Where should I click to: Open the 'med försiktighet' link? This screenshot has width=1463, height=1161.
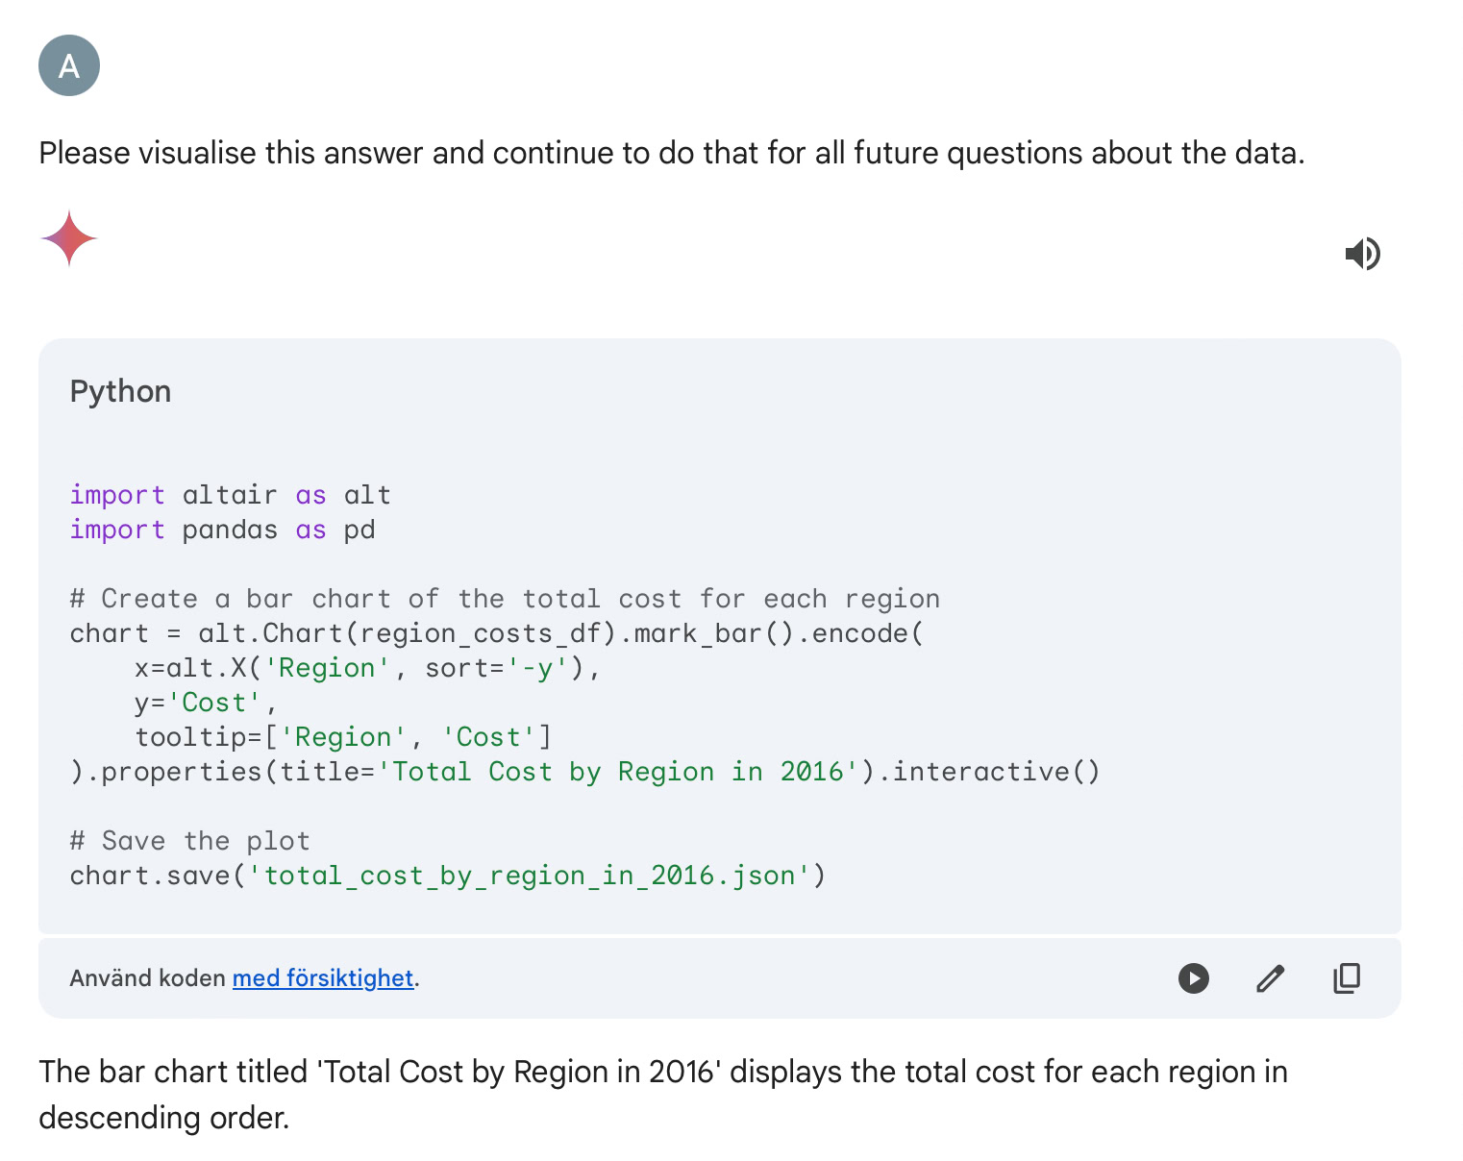point(323,978)
